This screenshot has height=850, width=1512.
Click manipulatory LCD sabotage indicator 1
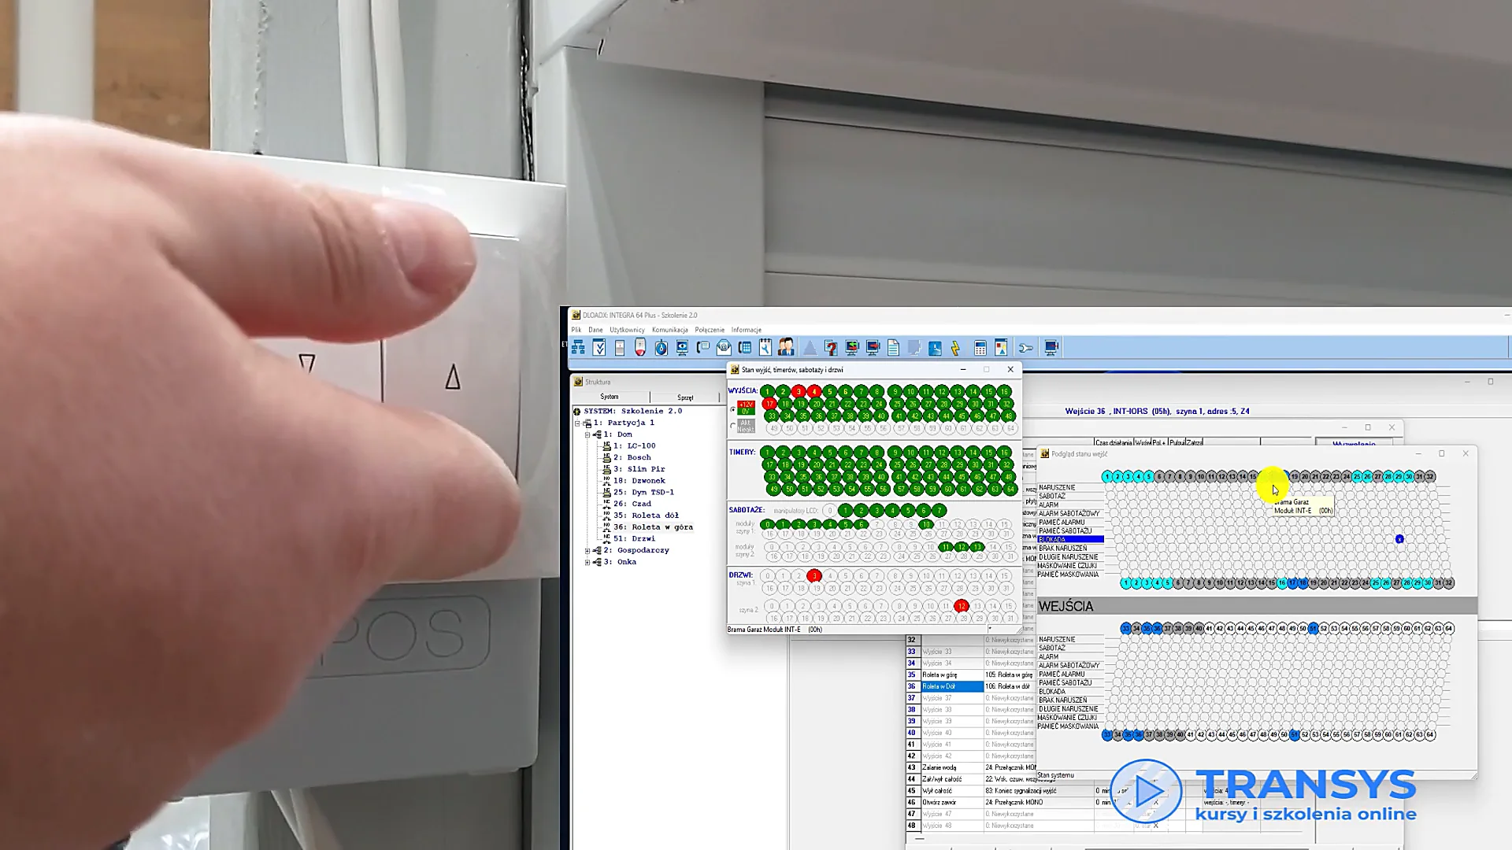pyautogui.click(x=845, y=511)
